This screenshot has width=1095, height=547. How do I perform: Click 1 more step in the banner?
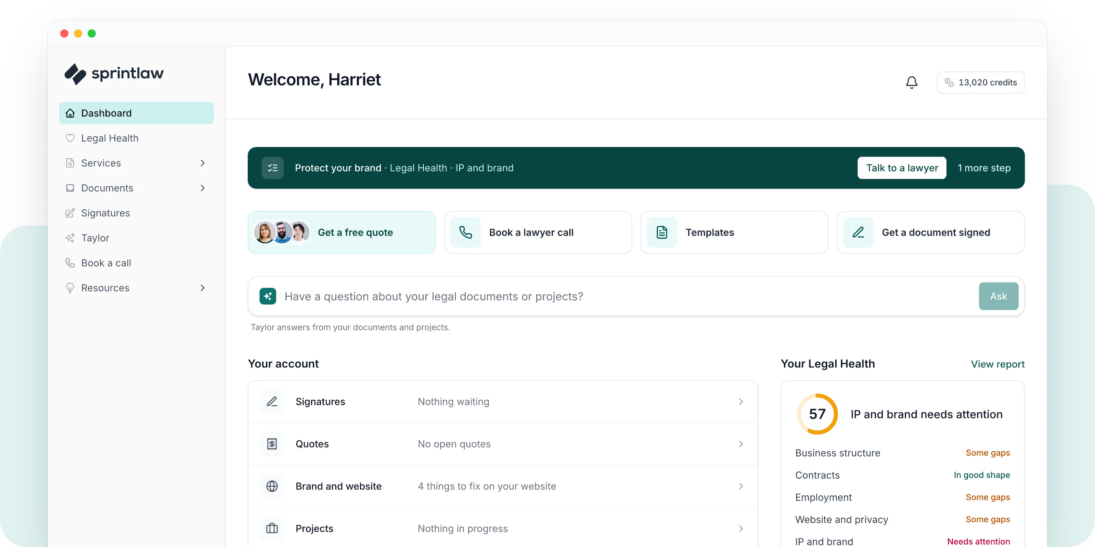tap(984, 168)
